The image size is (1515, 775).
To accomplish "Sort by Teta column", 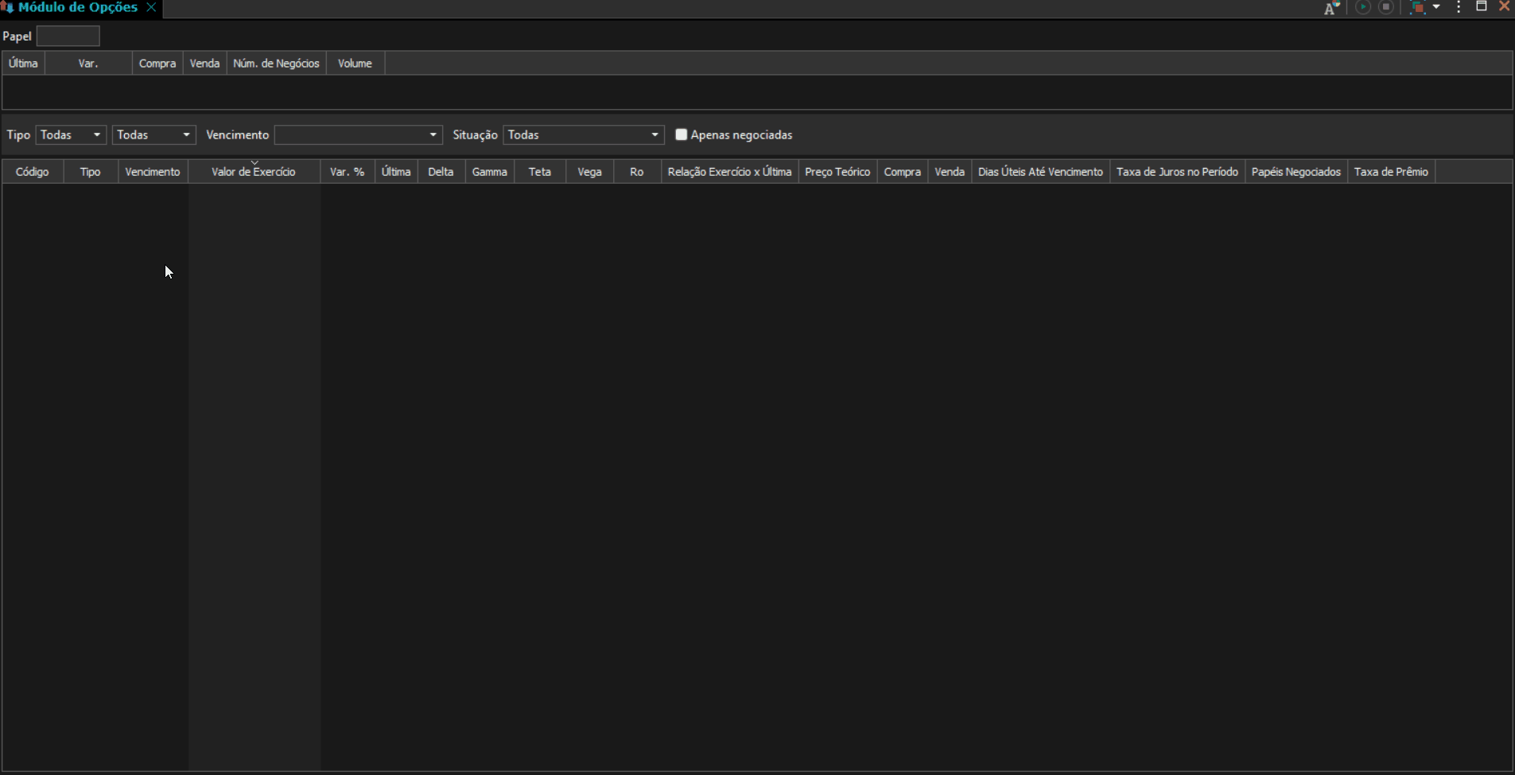I will point(540,172).
